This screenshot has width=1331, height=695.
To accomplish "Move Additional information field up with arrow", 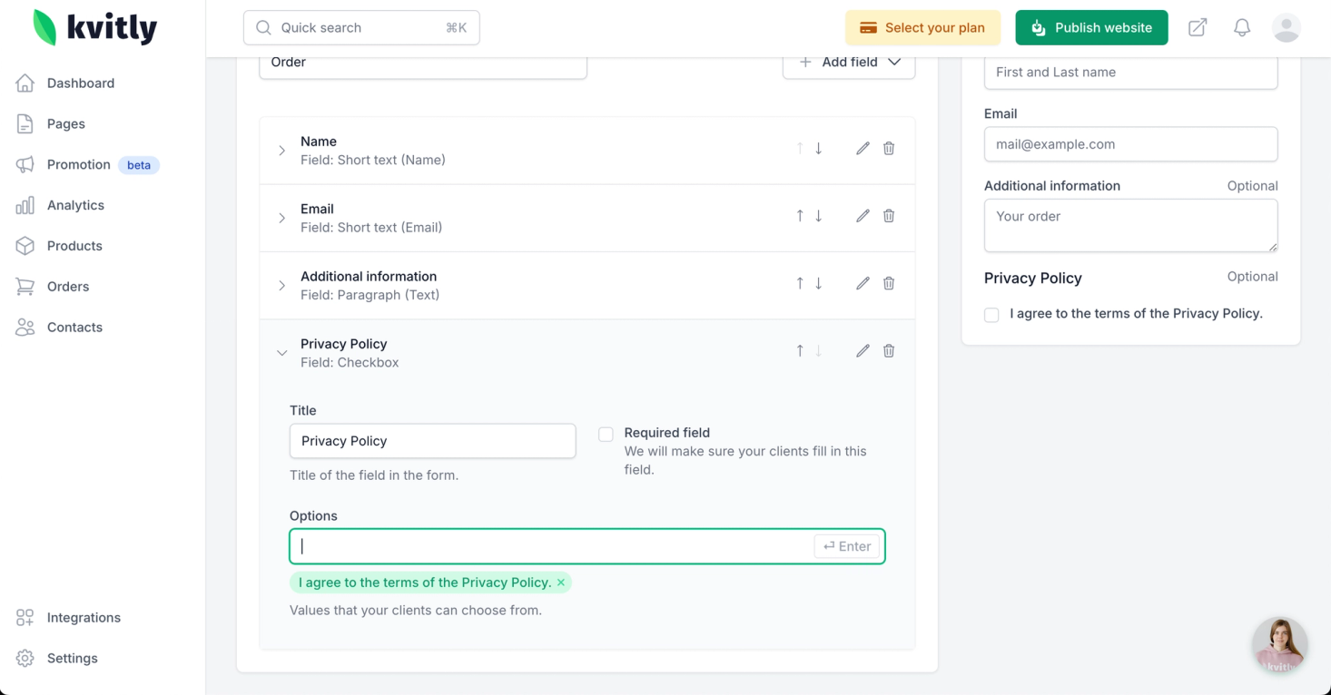I will [800, 283].
